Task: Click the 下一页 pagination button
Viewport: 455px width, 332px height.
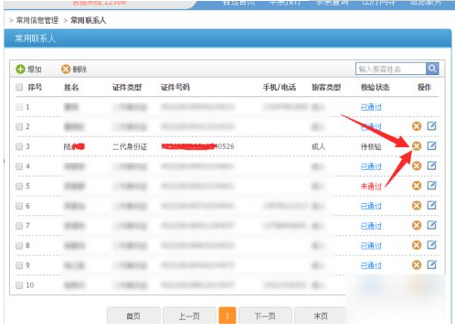Action: pyautogui.click(x=265, y=316)
